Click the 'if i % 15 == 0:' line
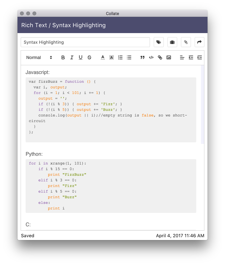Screen dimensions: 225x265 coord(56,169)
